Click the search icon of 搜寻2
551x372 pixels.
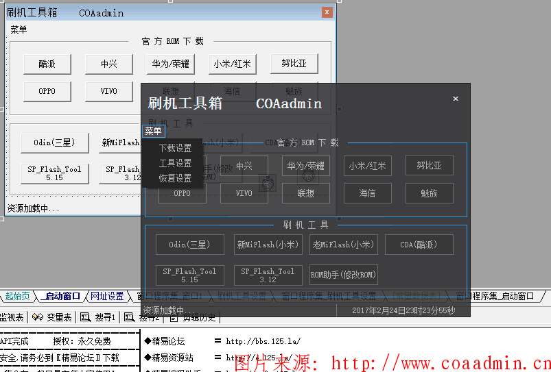[129, 318]
